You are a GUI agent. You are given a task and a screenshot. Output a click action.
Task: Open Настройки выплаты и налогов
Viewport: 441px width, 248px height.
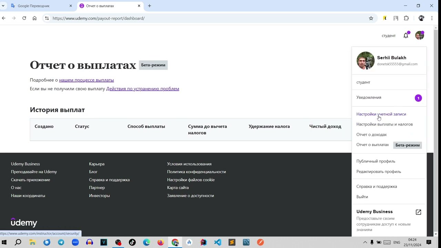coord(384,124)
